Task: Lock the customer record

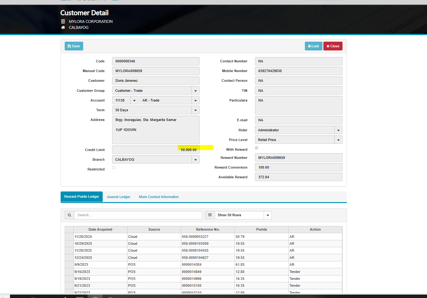Action: pyautogui.click(x=313, y=46)
